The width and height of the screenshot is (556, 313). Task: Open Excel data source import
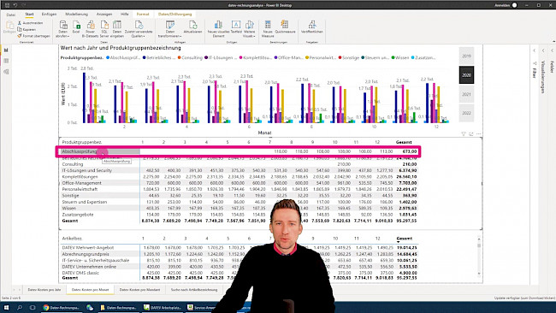76,27
